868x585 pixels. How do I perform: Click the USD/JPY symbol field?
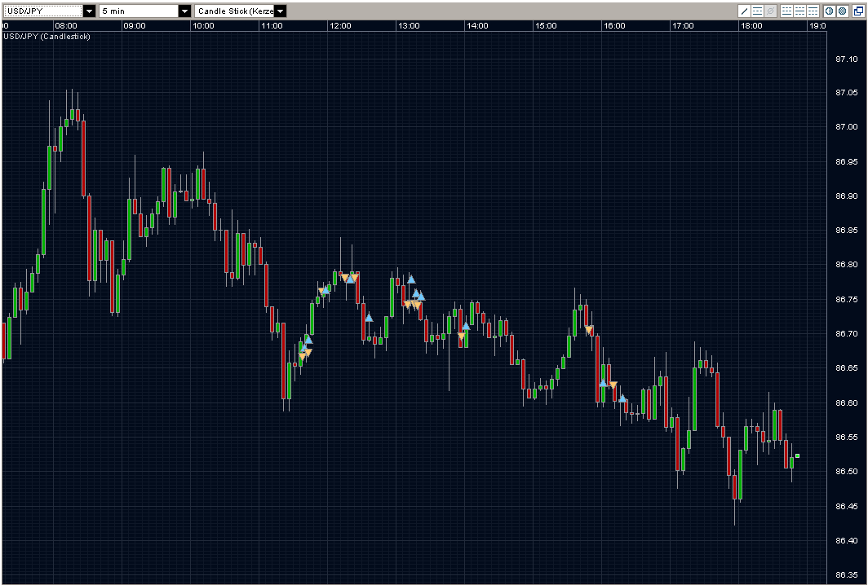click(x=43, y=11)
